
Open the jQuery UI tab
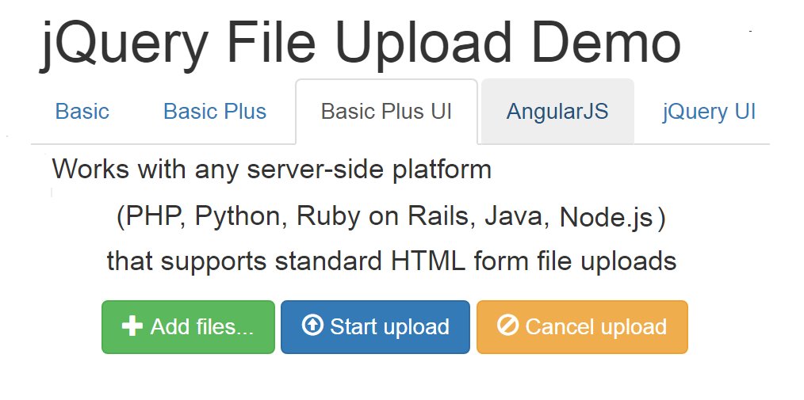coord(709,112)
